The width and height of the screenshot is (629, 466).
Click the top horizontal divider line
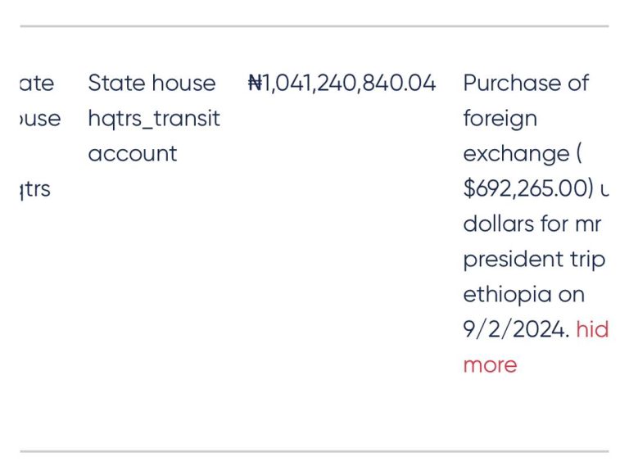tap(314, 26)
